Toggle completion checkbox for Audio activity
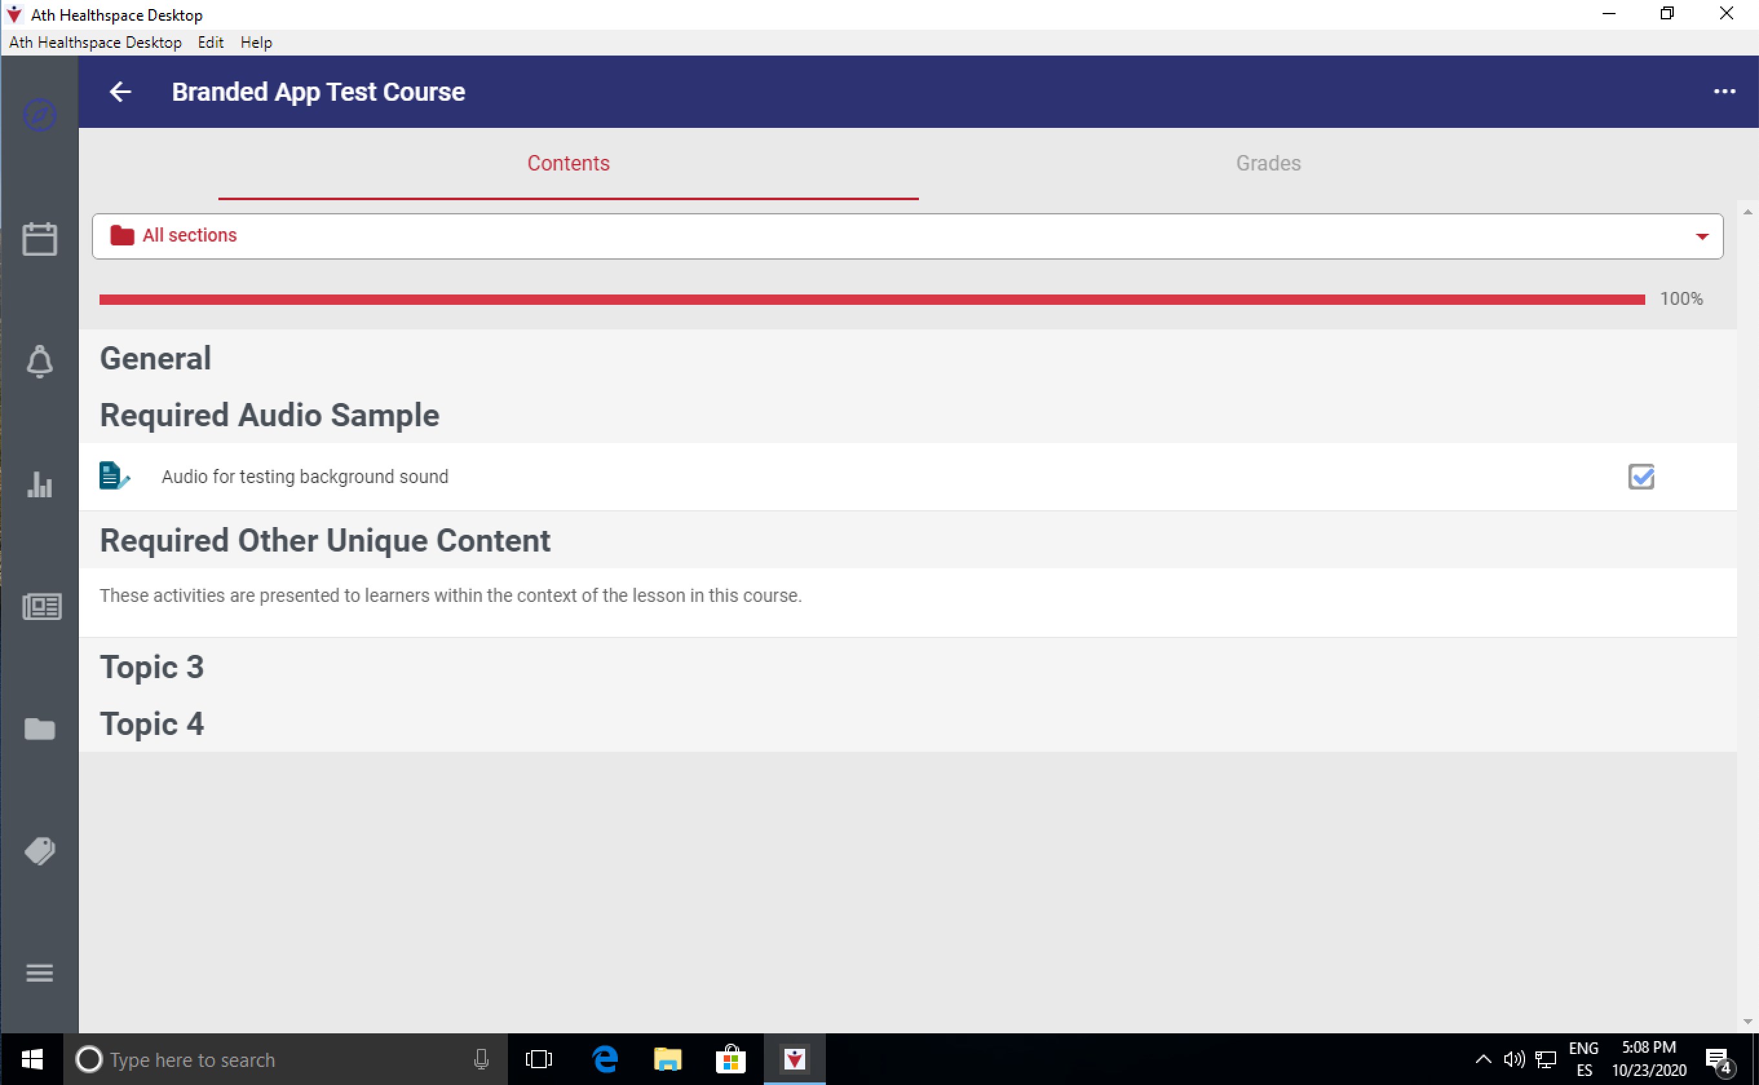The height and width of the screenshot is (1085, 1759). click(x=1641, y=477)
